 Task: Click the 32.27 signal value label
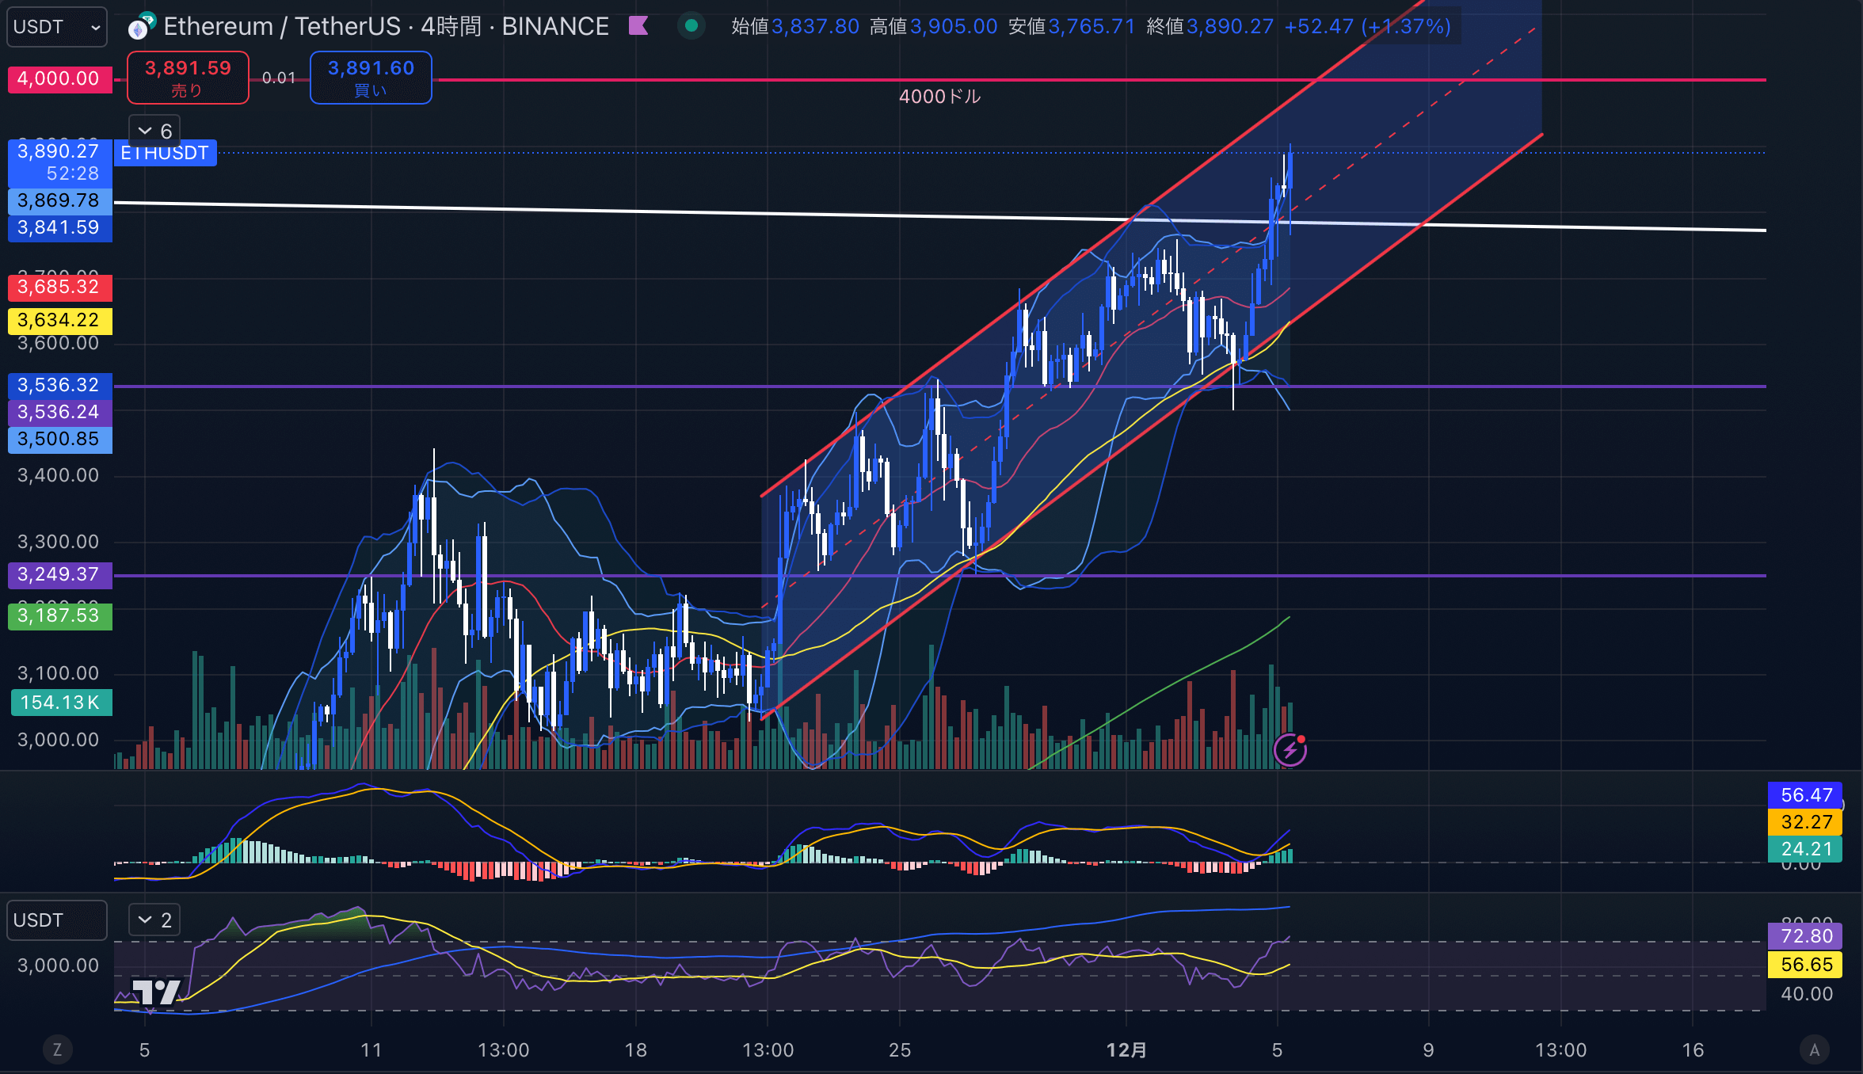click(x=1805, y=822)
